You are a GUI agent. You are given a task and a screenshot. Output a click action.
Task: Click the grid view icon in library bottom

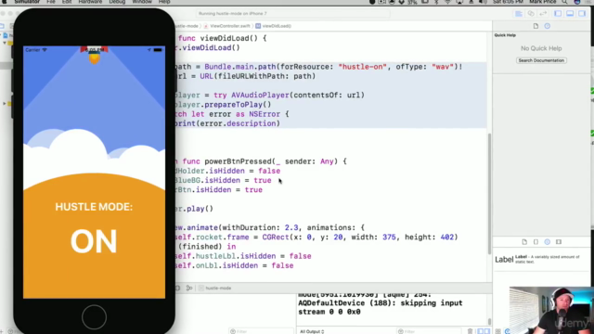(498, 331)
